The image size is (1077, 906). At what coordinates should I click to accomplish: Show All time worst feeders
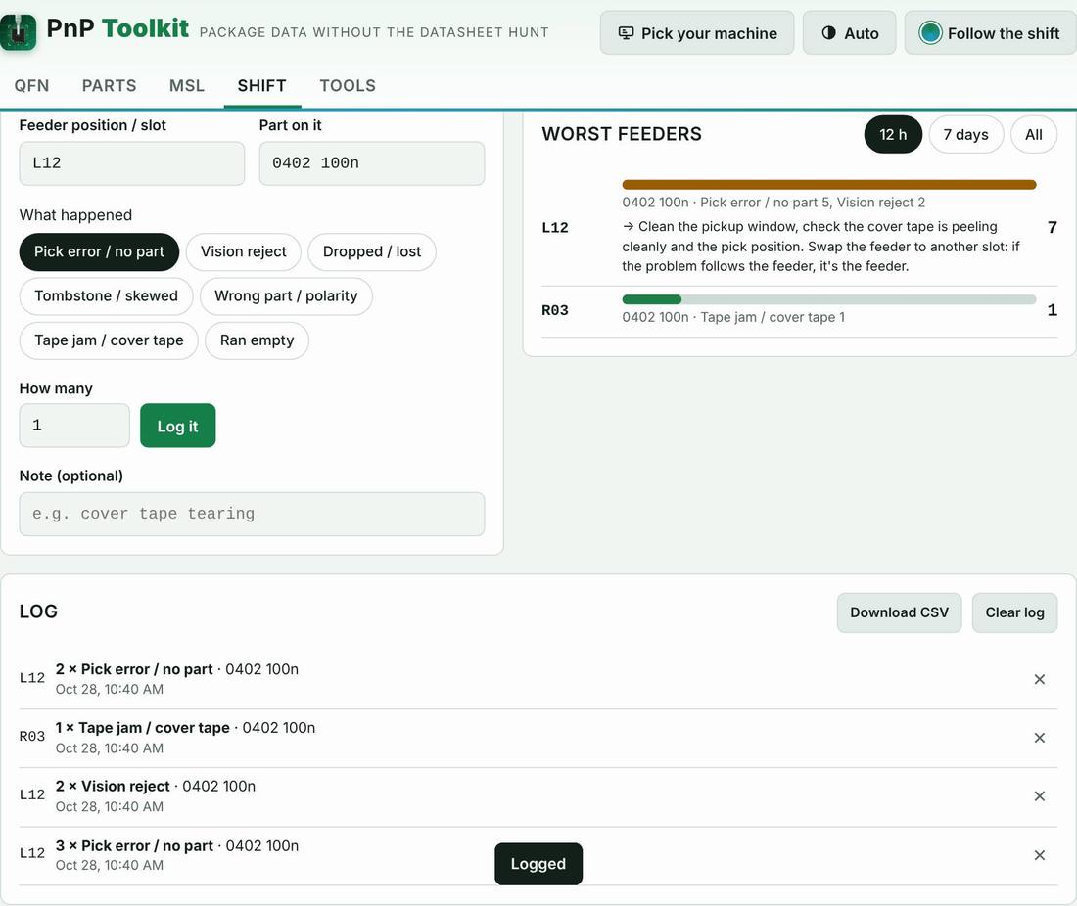click(1033, 134)
